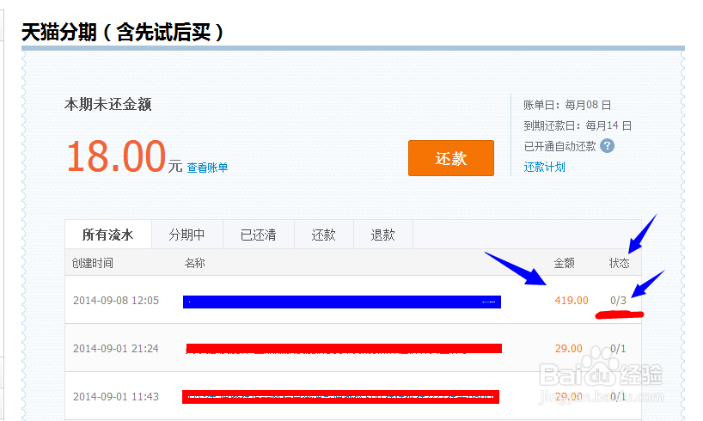Select the date 2014-09-08 12:05
Viewport: 703px width, 421px height.
coord(116,301)
